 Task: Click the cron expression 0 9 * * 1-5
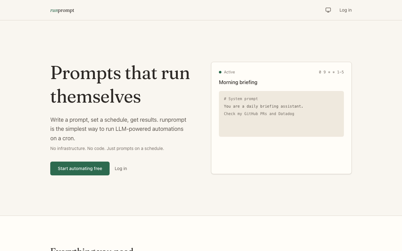pyautogui.click(x=331, y=72)
